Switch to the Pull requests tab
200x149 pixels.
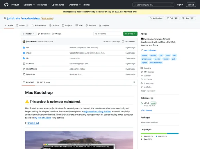click(x=39, y=25)
